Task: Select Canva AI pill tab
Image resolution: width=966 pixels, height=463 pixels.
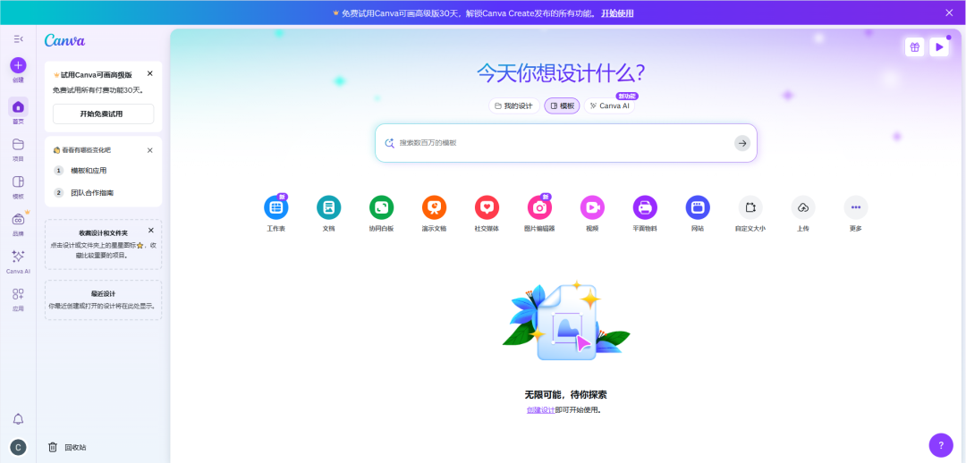Action: coord(609,105)
